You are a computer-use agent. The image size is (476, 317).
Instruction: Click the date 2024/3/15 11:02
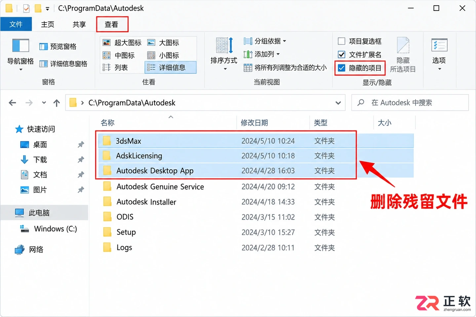click(x=268, y=217)
